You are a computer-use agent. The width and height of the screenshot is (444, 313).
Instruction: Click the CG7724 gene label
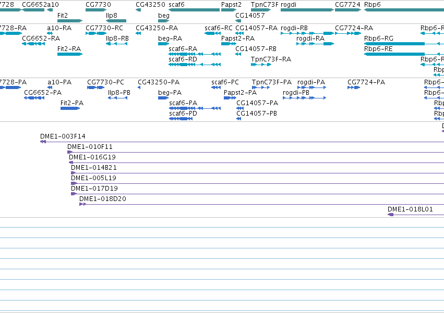347,5
